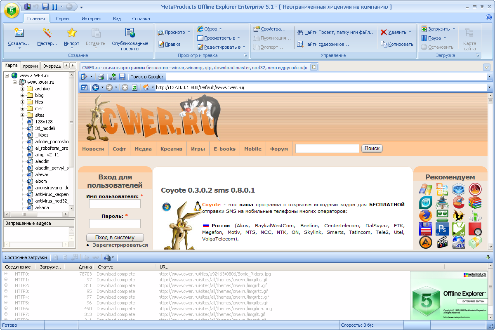The width and height of the screenshot is (495, 330).
Task: Collapse the www.CWER.ru root tree node
Action: coord(7,75)
